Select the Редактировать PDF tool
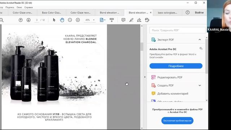The image size is (231, 130). (x=170, y=77)
